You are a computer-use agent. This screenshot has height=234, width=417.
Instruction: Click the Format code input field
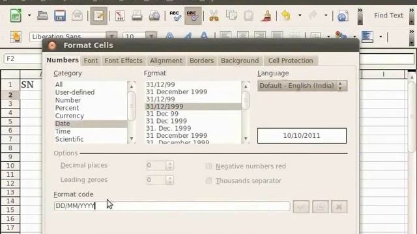pyautogui.click(x=172, y=206)
